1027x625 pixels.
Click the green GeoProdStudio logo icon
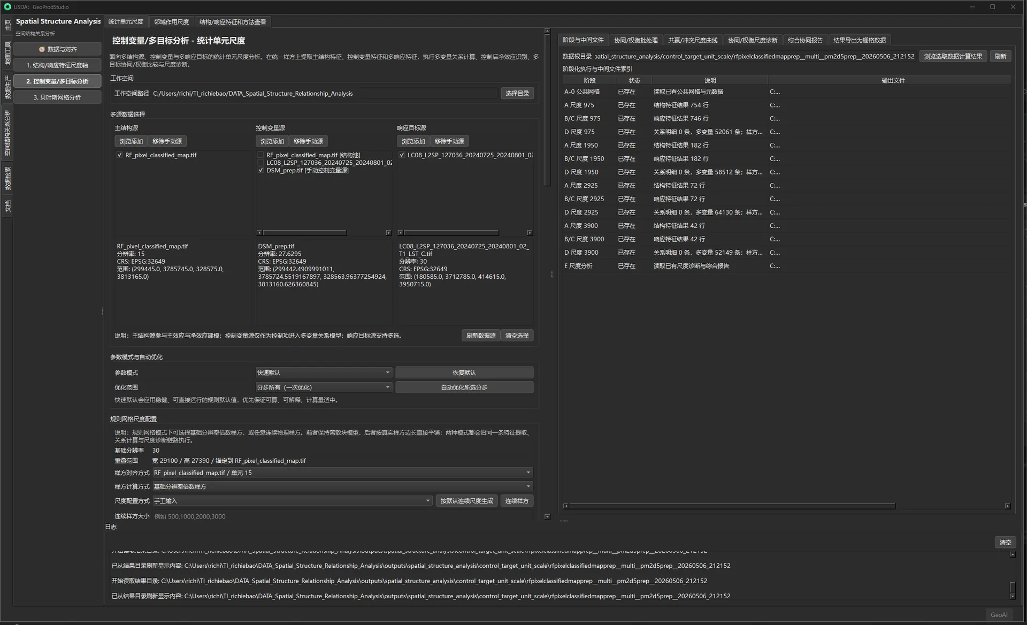click(7, 7)
